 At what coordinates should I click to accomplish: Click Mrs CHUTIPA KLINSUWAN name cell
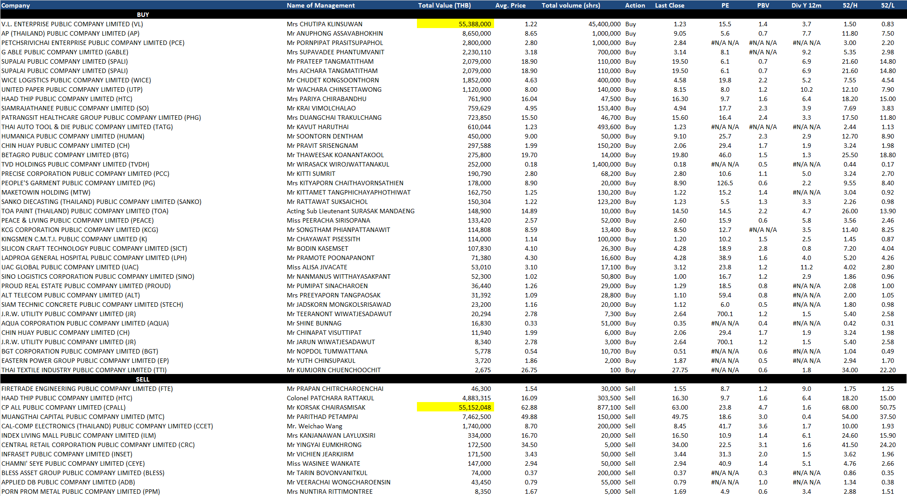[x=324, y=24]
